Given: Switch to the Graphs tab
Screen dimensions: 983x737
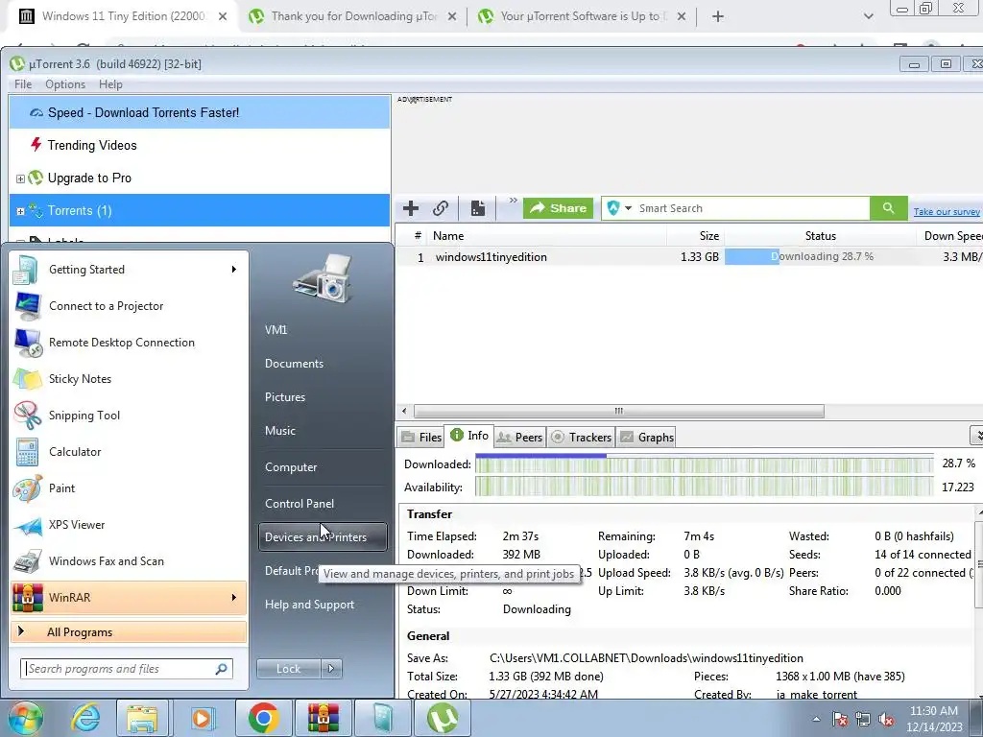Looking at the screenshot, I should pos(647,437).
